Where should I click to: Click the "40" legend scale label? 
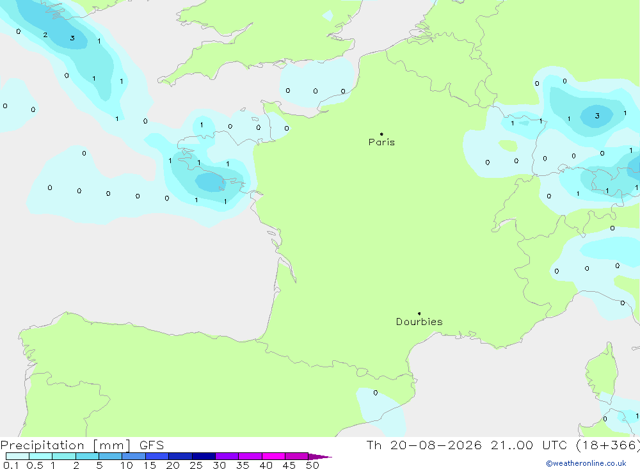pos(266,465)
